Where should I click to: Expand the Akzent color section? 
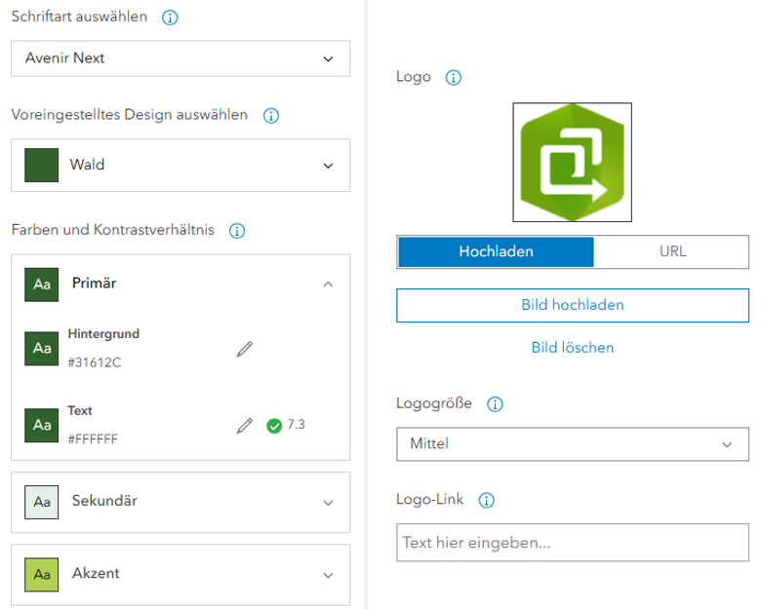coord(180,575)
